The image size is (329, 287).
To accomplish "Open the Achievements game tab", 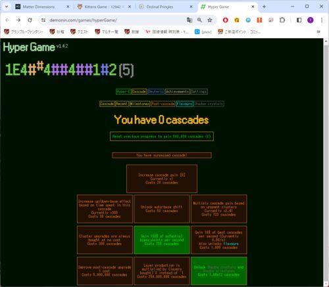I will click(177, 91).
